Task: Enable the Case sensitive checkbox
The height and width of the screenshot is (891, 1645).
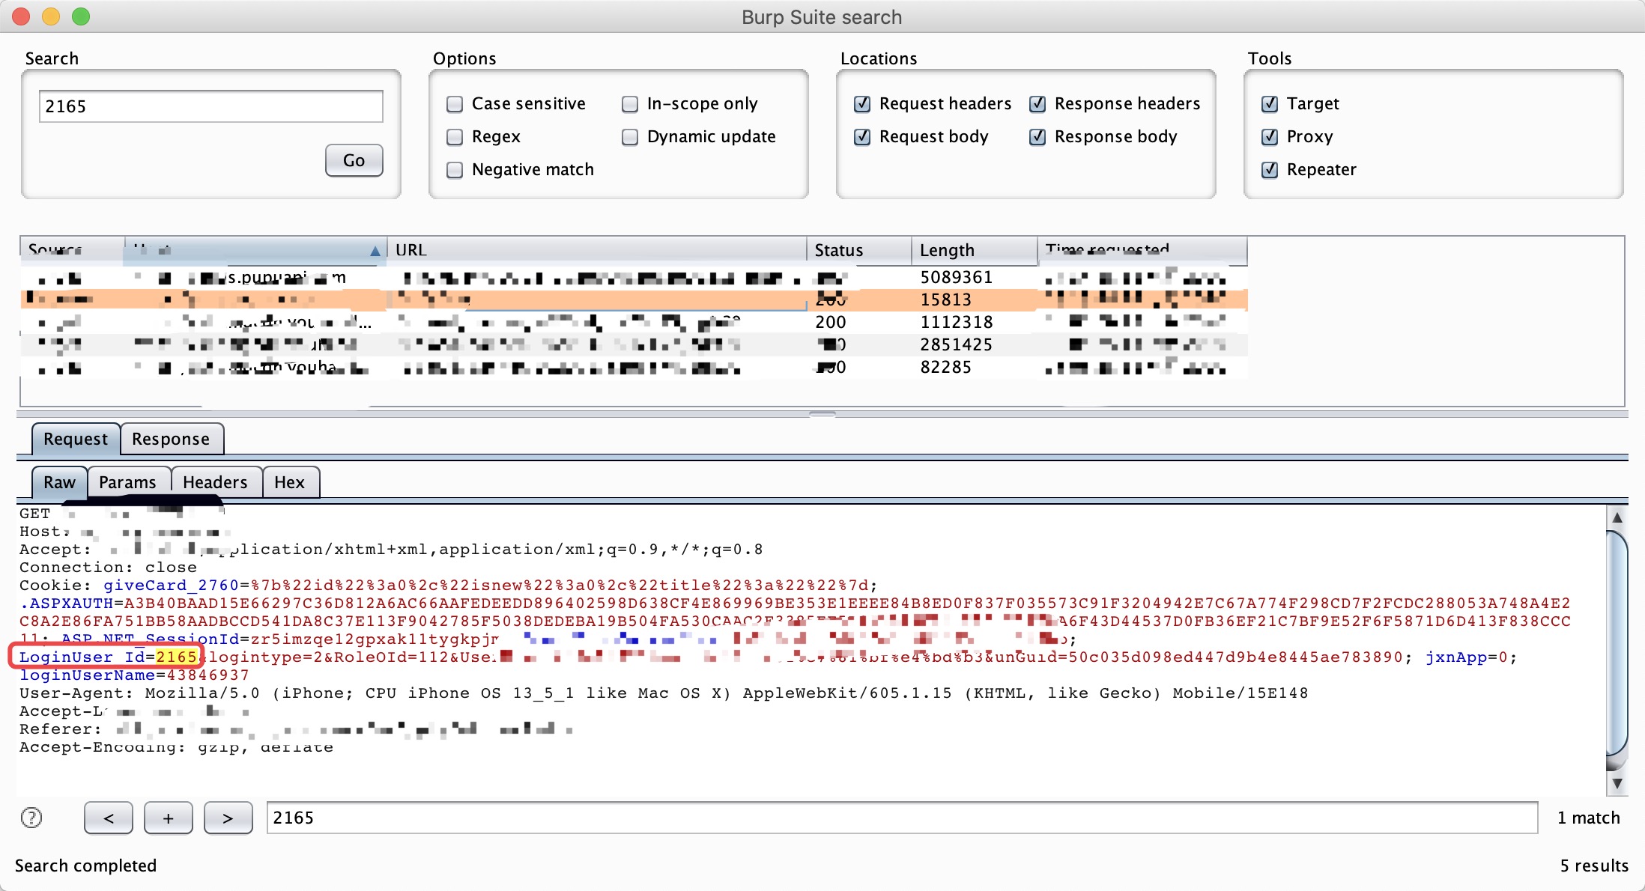Action: [x=455, y=103]
